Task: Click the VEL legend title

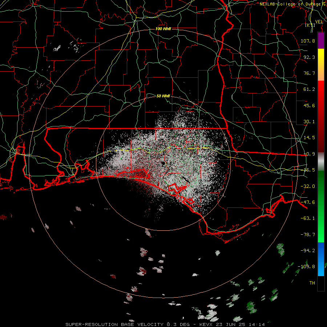Action: [x=319, y=21]
